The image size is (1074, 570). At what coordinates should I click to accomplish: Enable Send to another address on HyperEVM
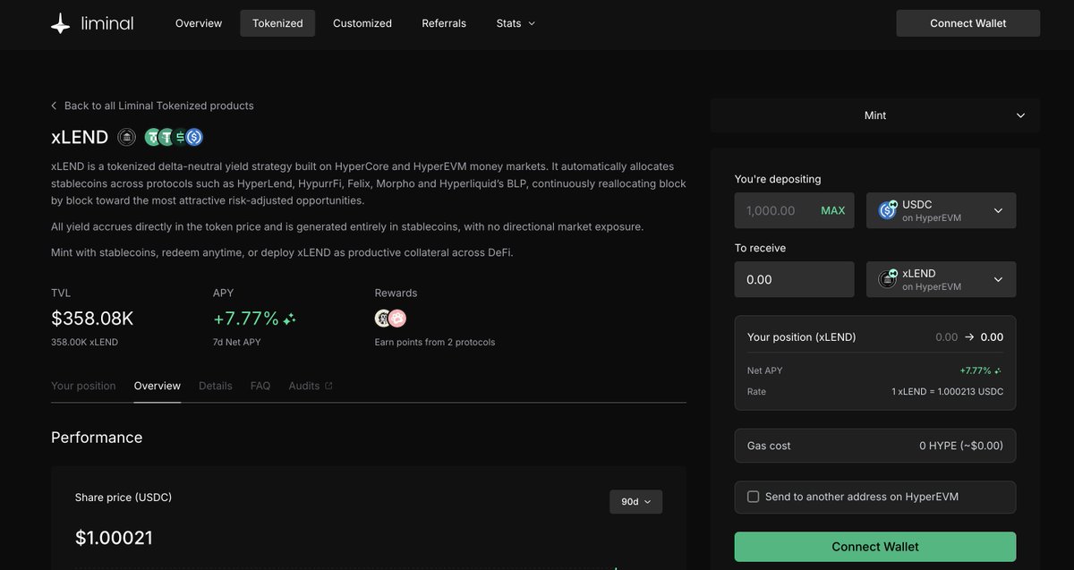(x=753, y=497)
